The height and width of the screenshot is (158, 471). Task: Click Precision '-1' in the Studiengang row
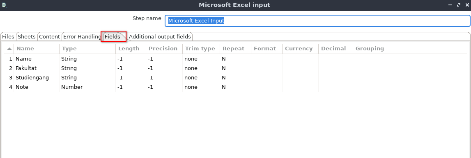click(164, 78)
